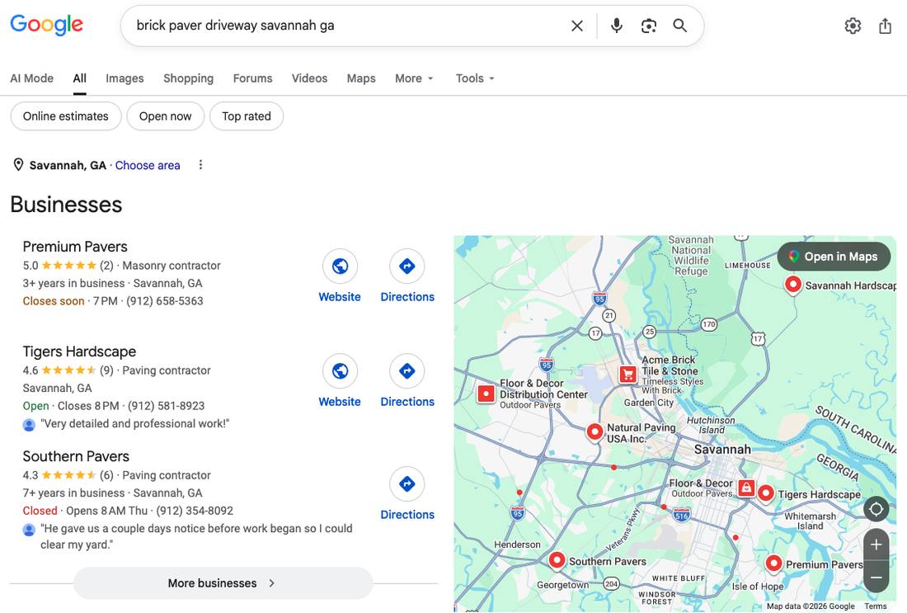
Task: Center map on my location icon
Action: (x=876, y=509)
